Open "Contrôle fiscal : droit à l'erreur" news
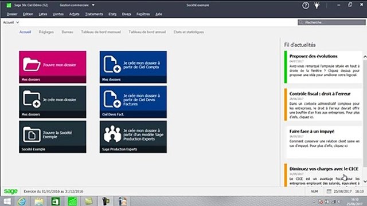 [x=323, y=105]
